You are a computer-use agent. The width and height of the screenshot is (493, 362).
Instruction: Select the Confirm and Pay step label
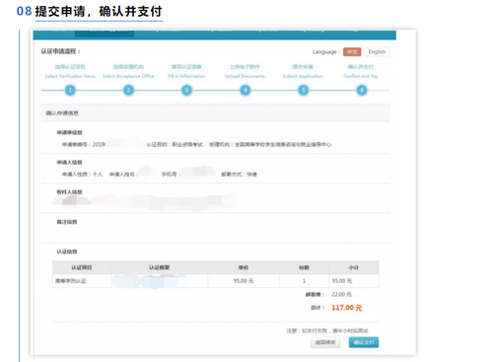point(361,76)
